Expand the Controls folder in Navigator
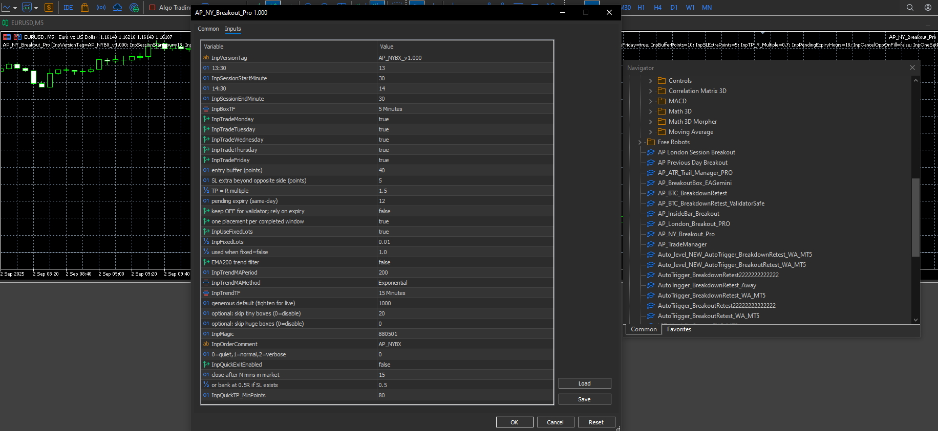This screenshot has width=938, height=431. tap(650, 81)
